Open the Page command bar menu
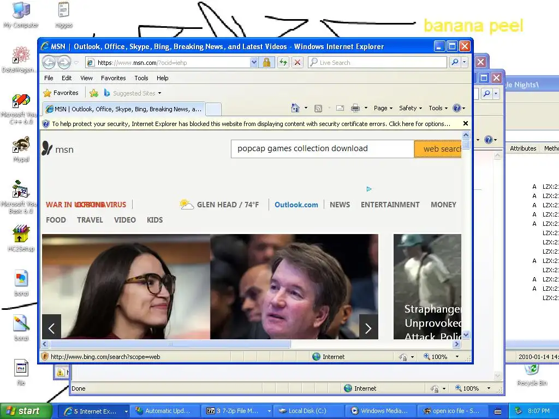This screenshot has width=559, height=419. (x=383, y=108)
